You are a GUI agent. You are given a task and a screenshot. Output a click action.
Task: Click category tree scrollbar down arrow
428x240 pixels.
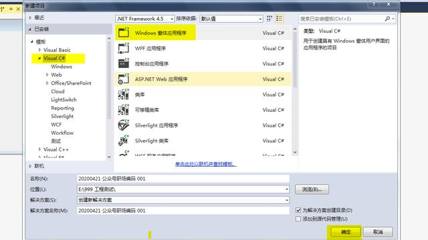[109, 157]
